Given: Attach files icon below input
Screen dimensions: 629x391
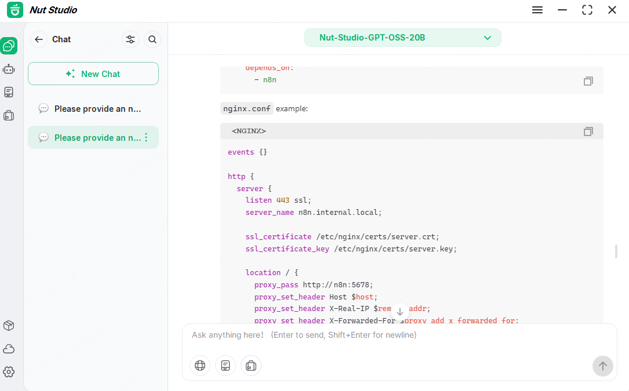Looking at the screenshot, I should (251, 366).
